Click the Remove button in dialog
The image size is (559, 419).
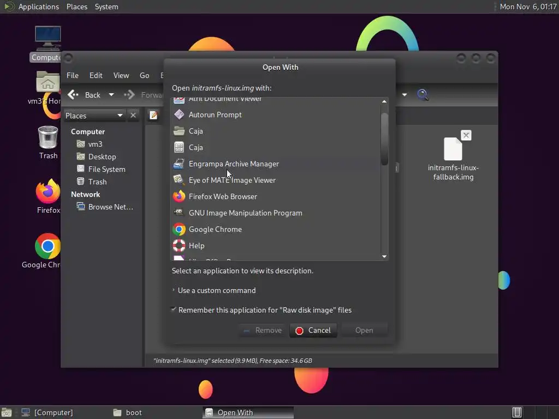tap(263, 330)
